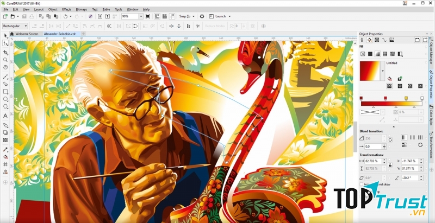The height and width of the screenshot is (223, 435).
Task: Select the Transparency checkerboard tool
Action: 5,140
